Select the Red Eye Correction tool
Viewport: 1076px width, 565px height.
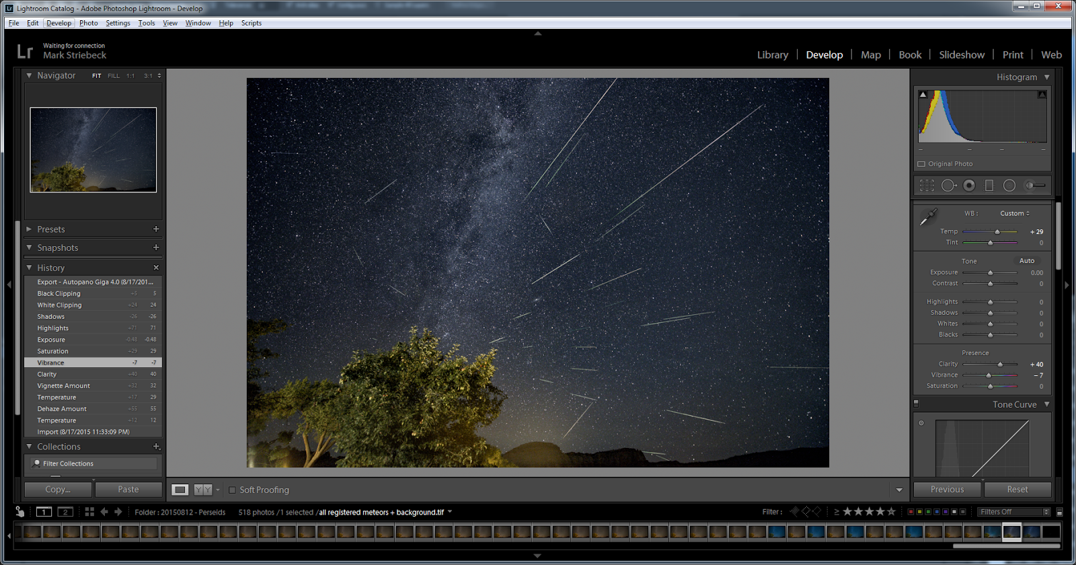pos(969,186)
